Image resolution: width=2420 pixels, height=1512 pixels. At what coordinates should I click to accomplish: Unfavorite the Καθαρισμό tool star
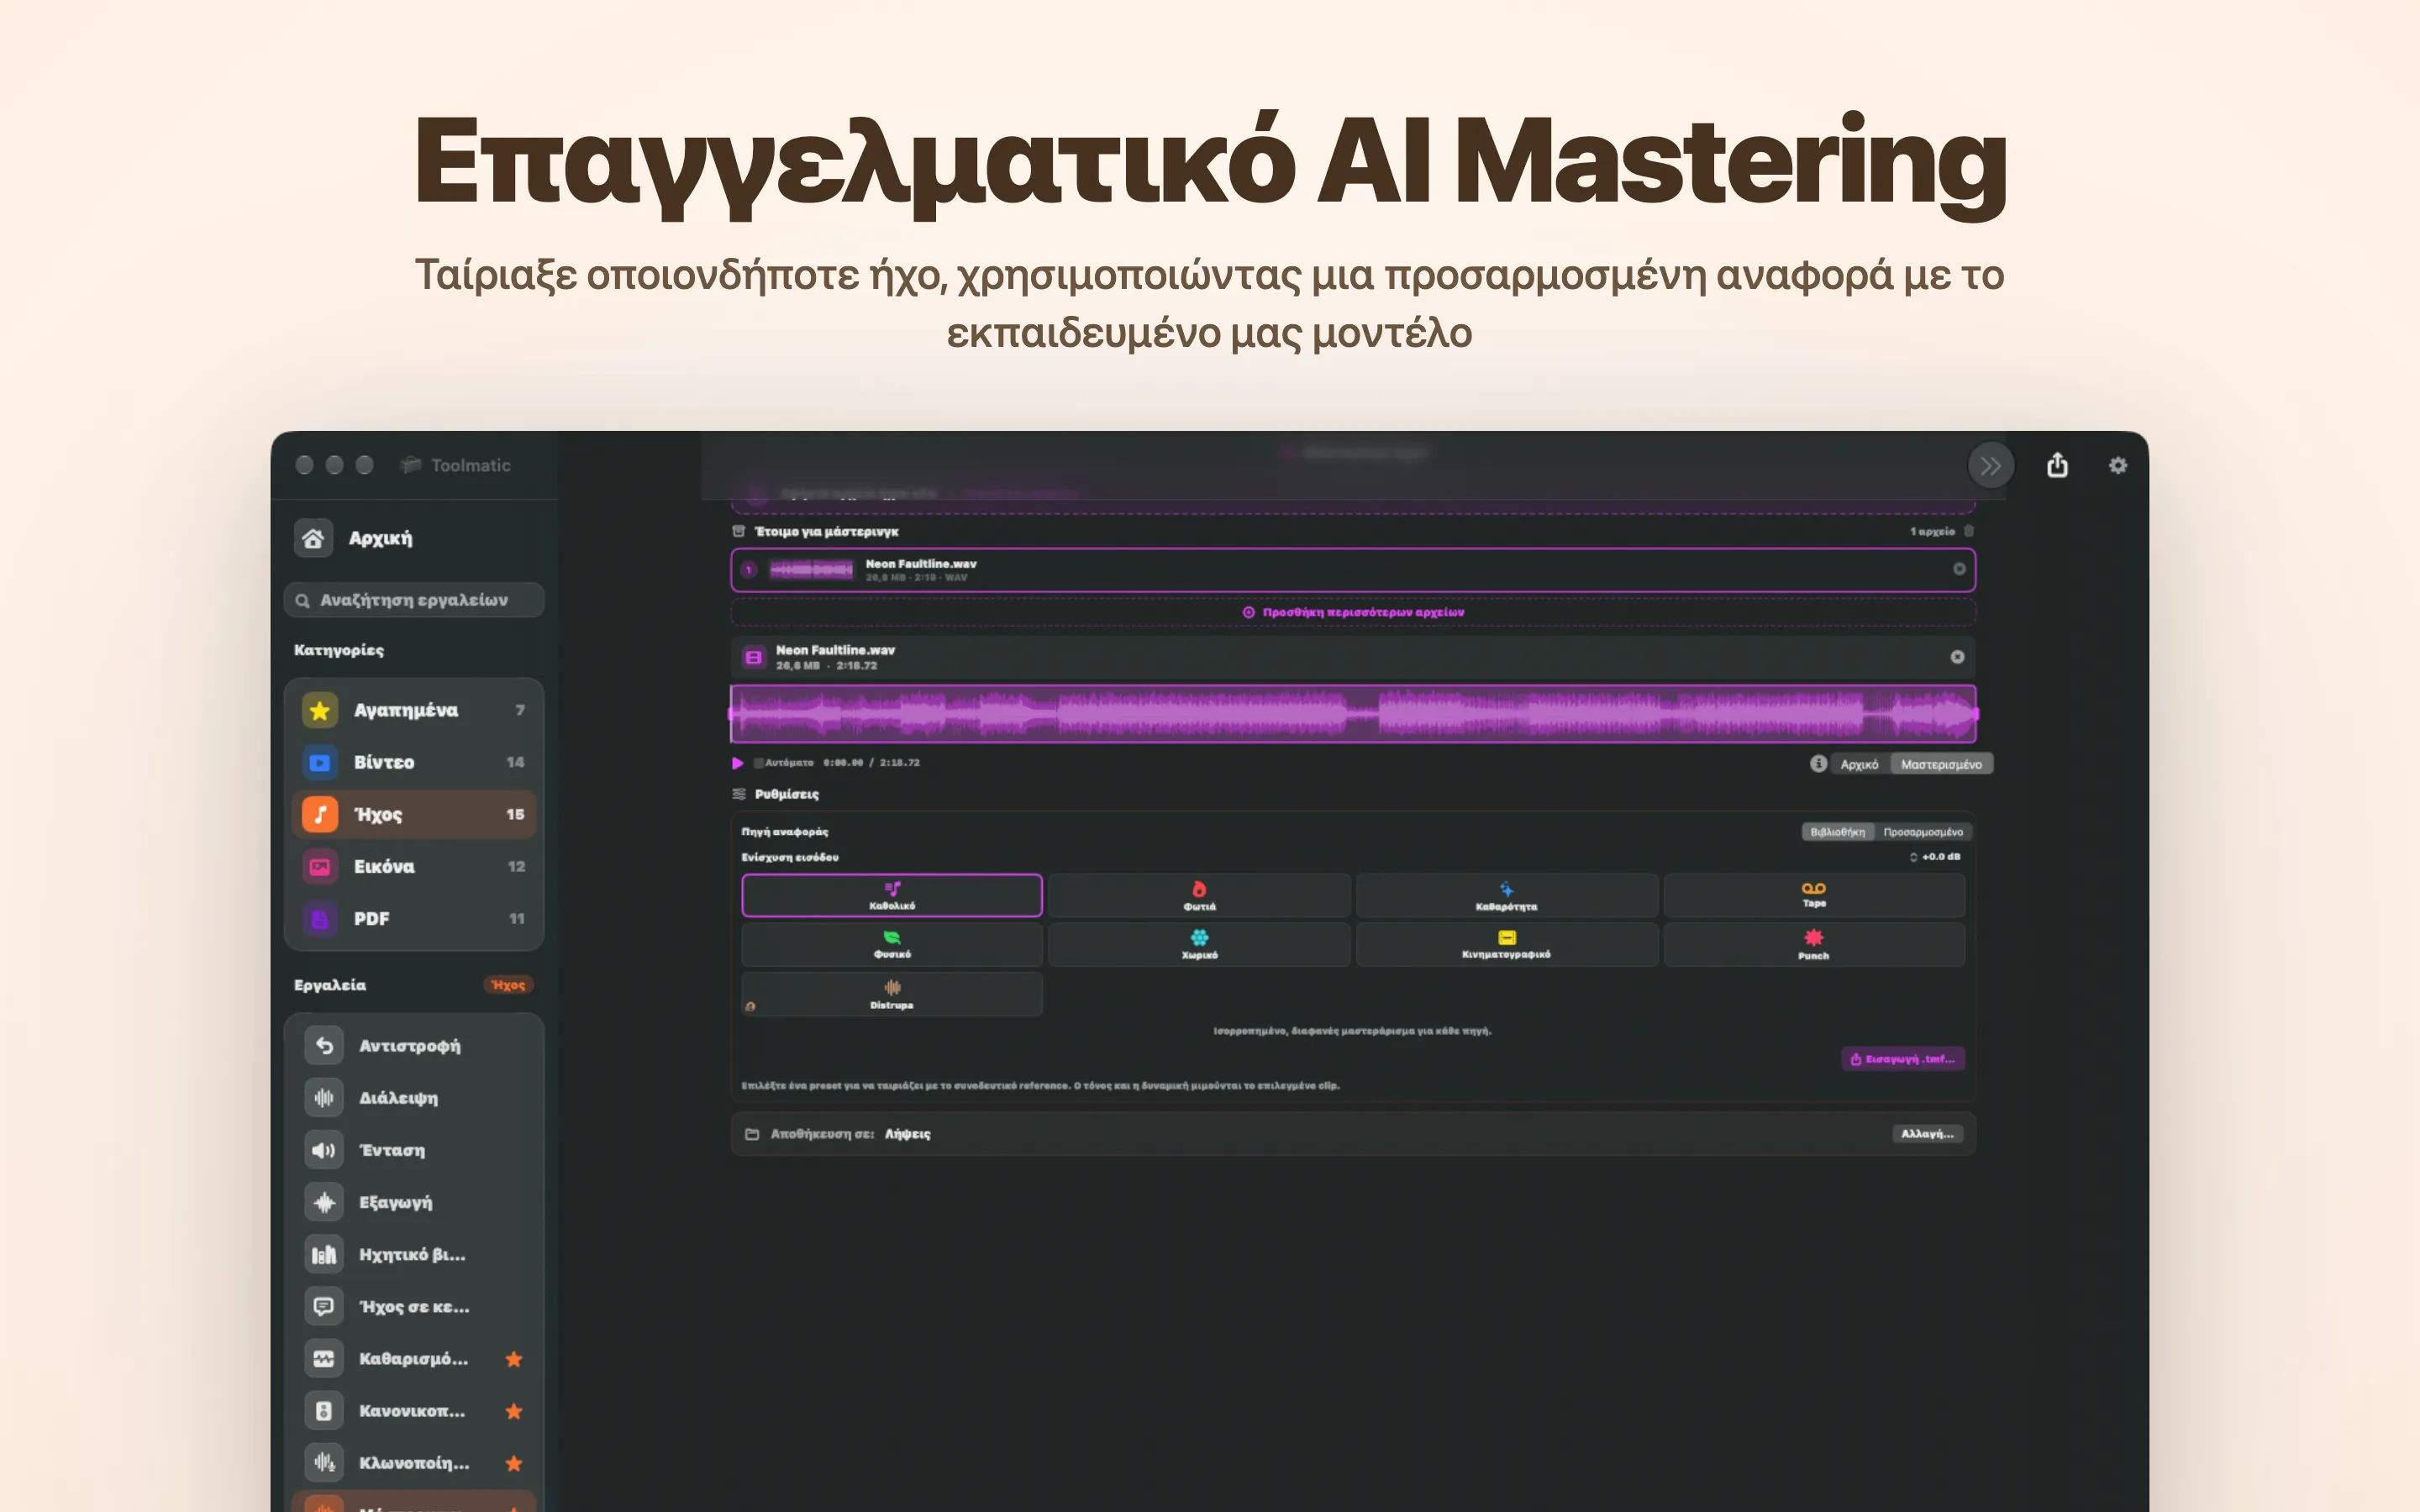coord(514,1359)
